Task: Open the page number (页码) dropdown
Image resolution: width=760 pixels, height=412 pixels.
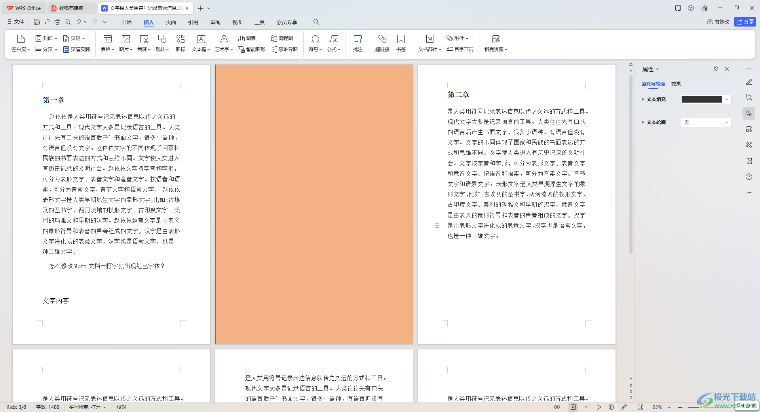Action: [74, 38]
